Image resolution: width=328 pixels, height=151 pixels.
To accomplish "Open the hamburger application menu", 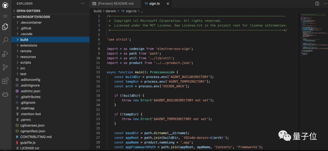I will click(x=5, y=16).
